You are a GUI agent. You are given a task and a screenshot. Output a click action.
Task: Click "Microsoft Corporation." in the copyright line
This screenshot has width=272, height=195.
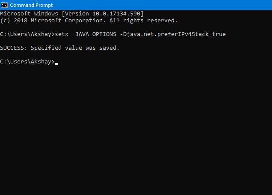68,21
